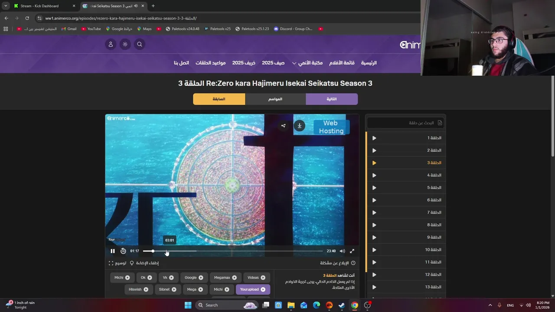Screen dimensions: 555x312
Task: Open Steam from the taskbar
Action: pyautogui.click(x=342, y=305)
